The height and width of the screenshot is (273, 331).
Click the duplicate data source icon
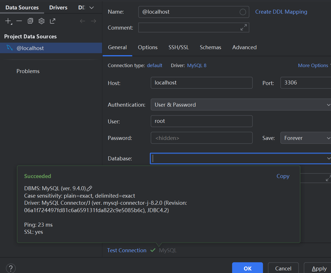point(30,21)
